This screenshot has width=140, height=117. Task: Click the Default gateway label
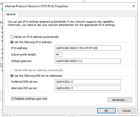(21, 61)
